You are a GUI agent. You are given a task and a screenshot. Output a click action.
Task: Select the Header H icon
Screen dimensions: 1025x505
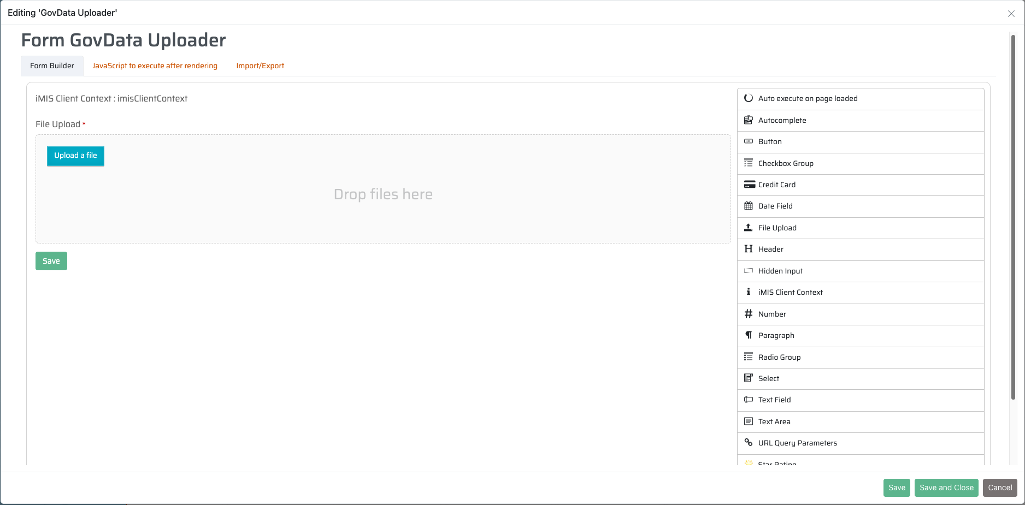[749, 249]
